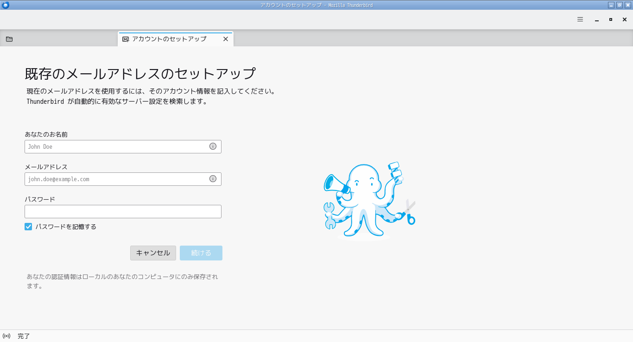Click the キャンセル button
633x342 pixels.
(x=153, y=253)
